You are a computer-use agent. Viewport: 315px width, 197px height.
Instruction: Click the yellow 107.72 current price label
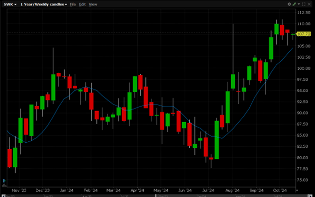pyautogui.click(x=304, y=34)
